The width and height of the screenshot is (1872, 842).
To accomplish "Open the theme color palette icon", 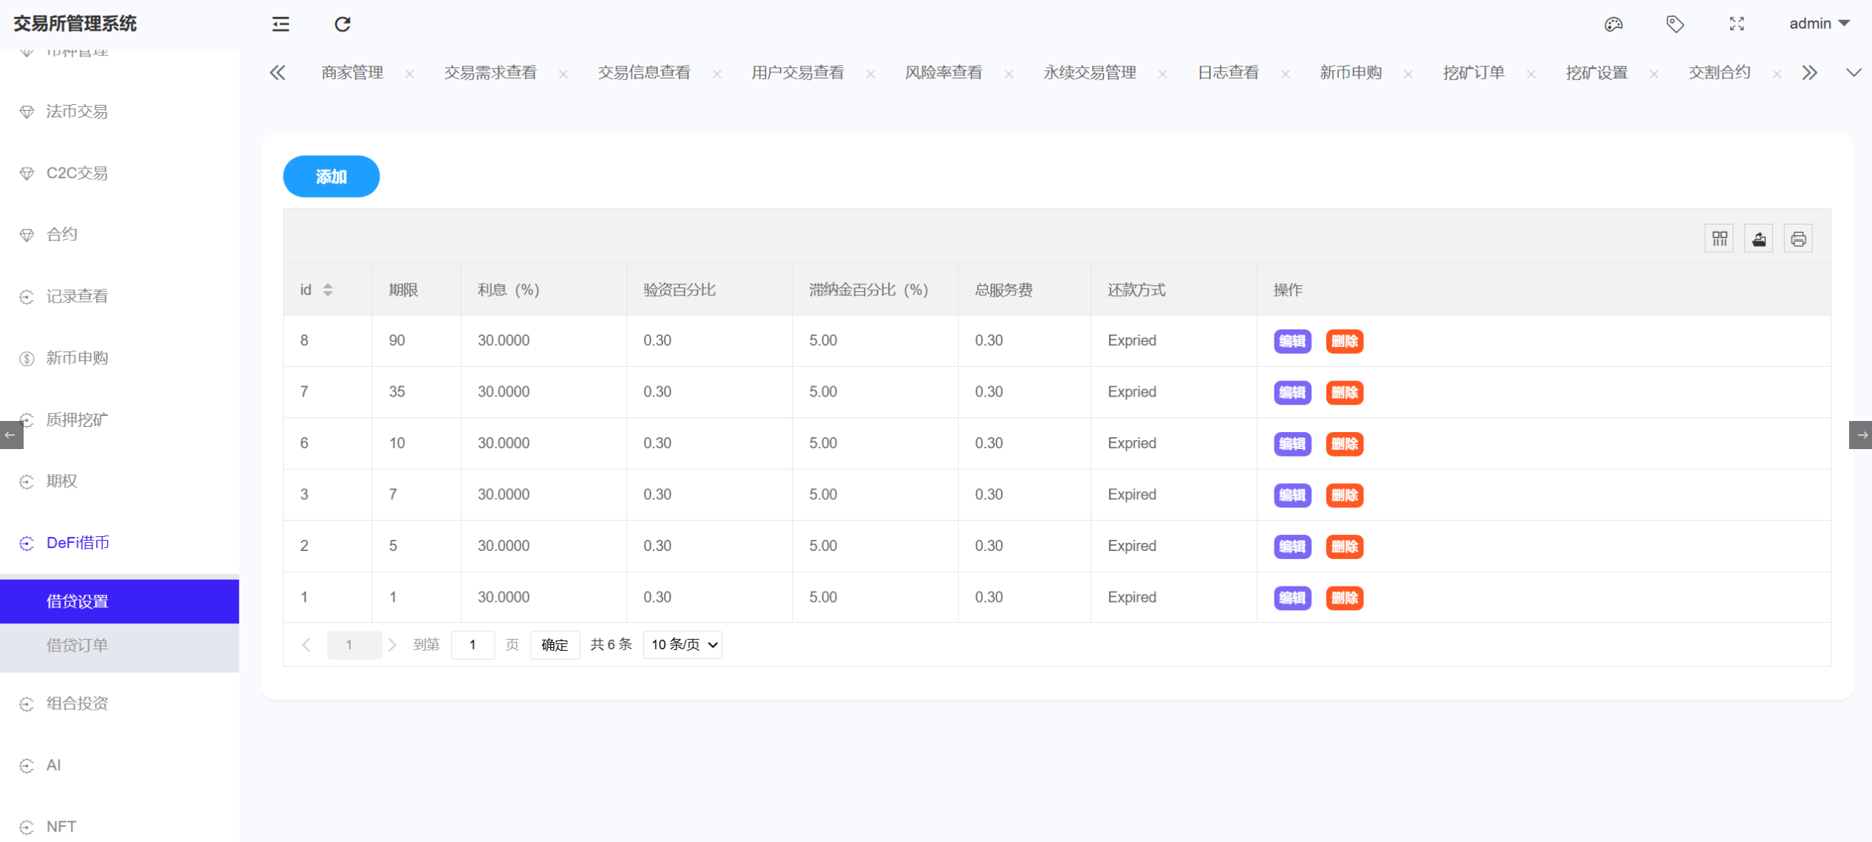I will pos(1614,24).
